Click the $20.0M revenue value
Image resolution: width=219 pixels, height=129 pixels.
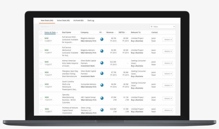pyautogui.click(x=113, y=109)
